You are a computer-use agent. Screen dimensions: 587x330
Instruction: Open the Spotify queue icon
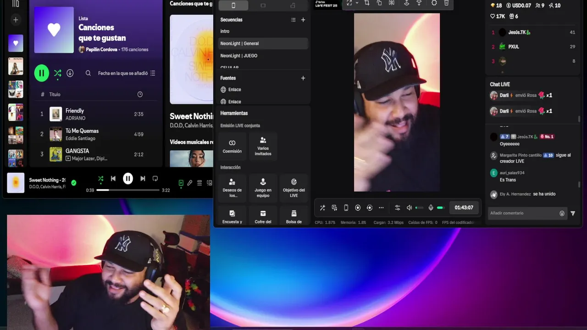(x=199, y=183)
